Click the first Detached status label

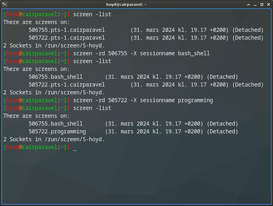tap(248, 30)
